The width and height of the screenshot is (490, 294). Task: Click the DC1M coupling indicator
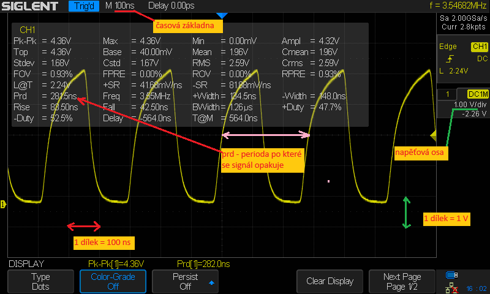tap(477, 94)
